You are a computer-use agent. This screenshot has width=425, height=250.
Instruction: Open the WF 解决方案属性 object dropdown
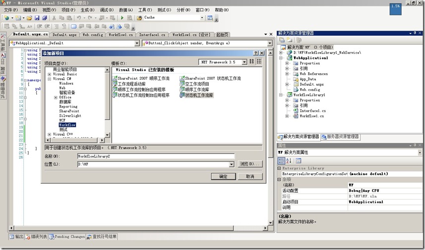420,152
